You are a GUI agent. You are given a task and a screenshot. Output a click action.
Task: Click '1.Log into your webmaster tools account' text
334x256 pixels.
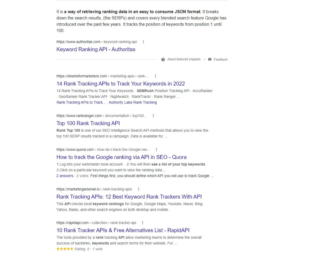90,164
